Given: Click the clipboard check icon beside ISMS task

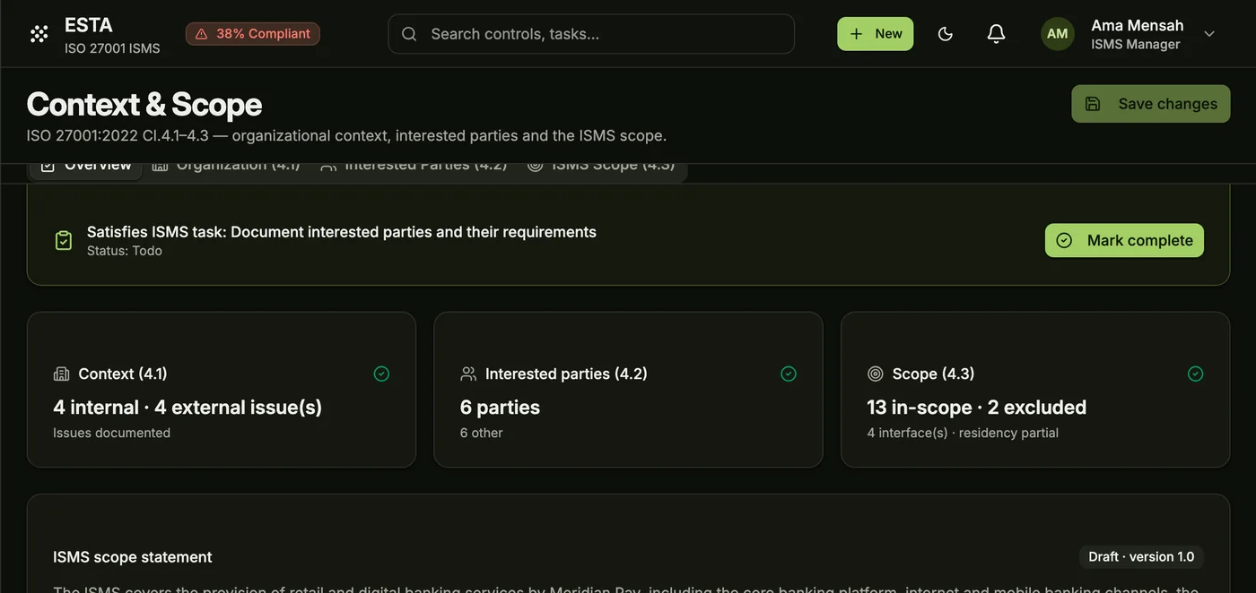Looking at the screenshot, I should click(64, 240).
